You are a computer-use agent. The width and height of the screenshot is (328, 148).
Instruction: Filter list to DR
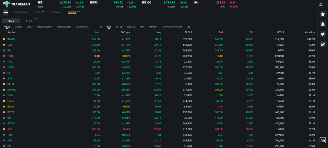coord(188,27)
